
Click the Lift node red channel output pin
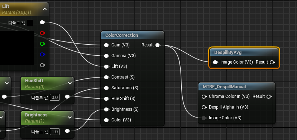(x=43, y=33)
